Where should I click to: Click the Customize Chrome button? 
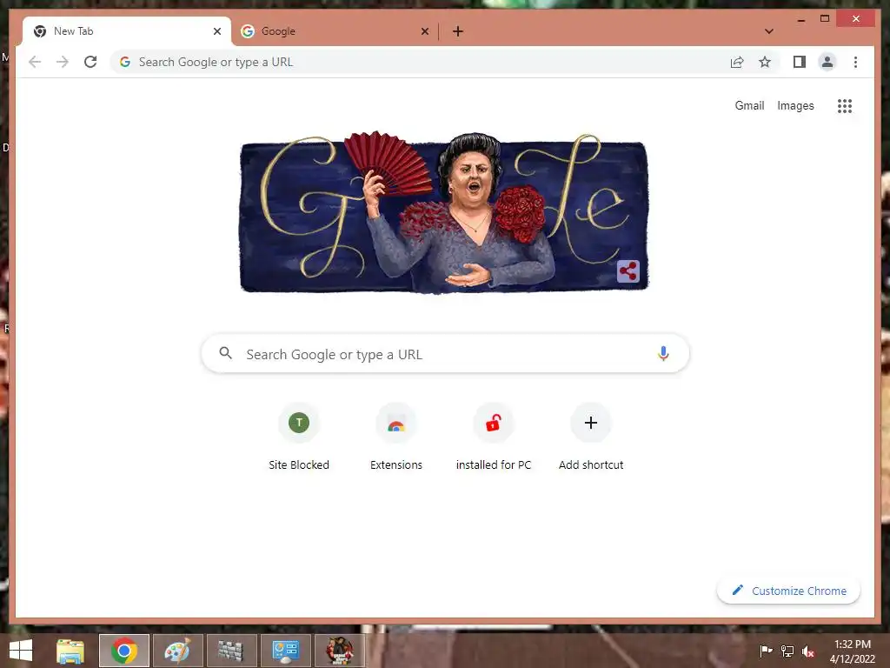pyautogui.click(x=788, y=591)
